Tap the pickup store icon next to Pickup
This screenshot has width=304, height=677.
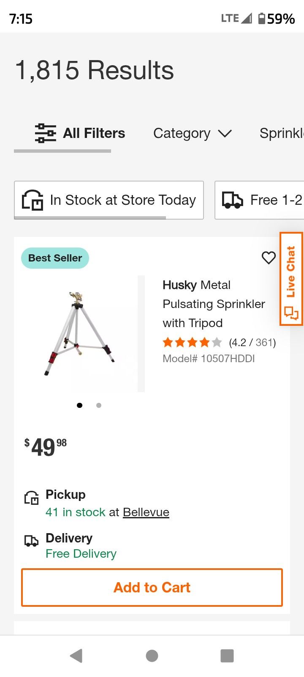[x=31, y=498]
